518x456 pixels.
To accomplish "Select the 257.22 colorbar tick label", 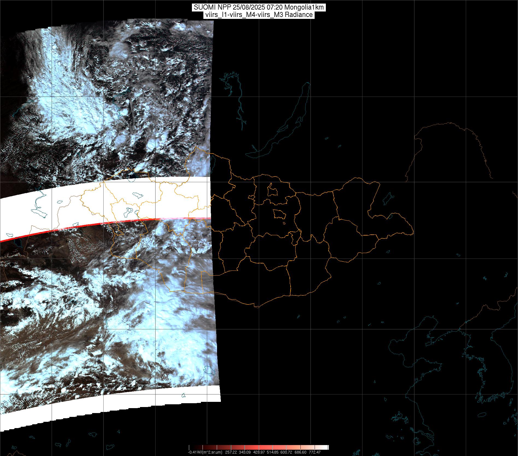I will click(x=231, y=452).
